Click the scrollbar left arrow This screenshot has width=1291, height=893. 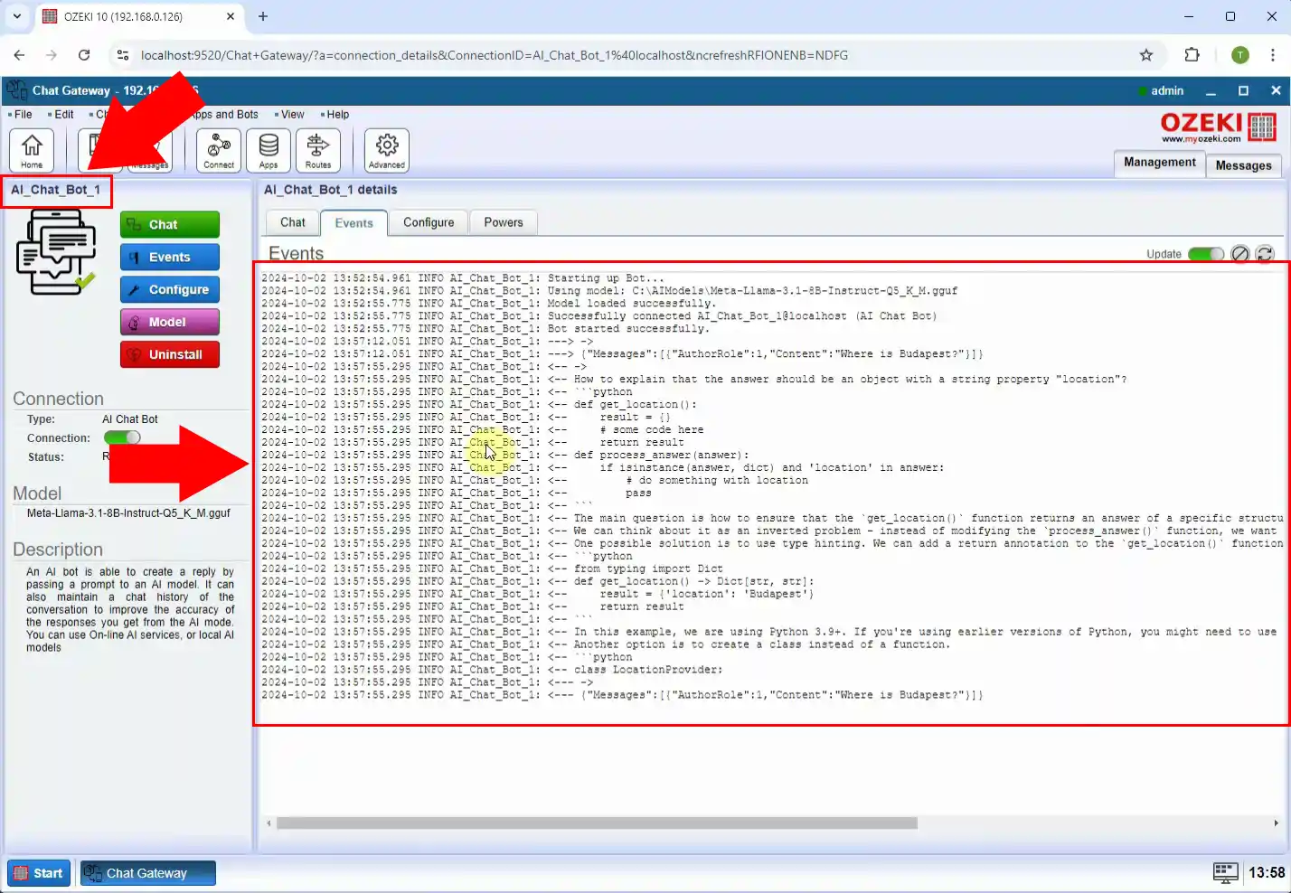(269, 823)
